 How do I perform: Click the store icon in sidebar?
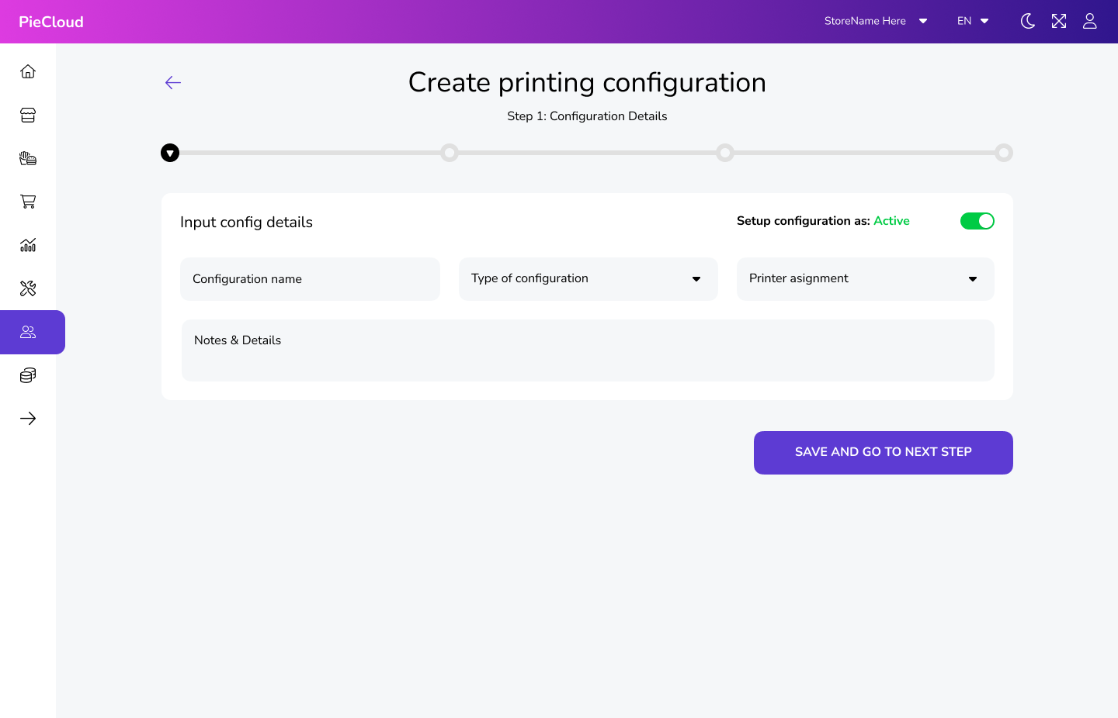coord(28,116)
